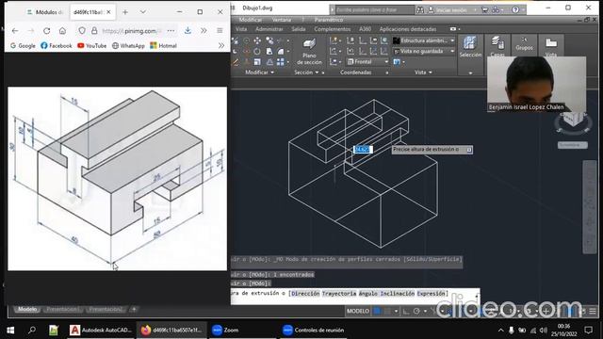The width and height of the screenshot is (603, 339).
Task: Click the taskbar volume speaker icon
Action: coord(544,331)
